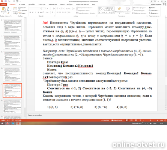Screen dimensions: 167x150
Task: Click the Increase list level icon
Action: point(69,9)
